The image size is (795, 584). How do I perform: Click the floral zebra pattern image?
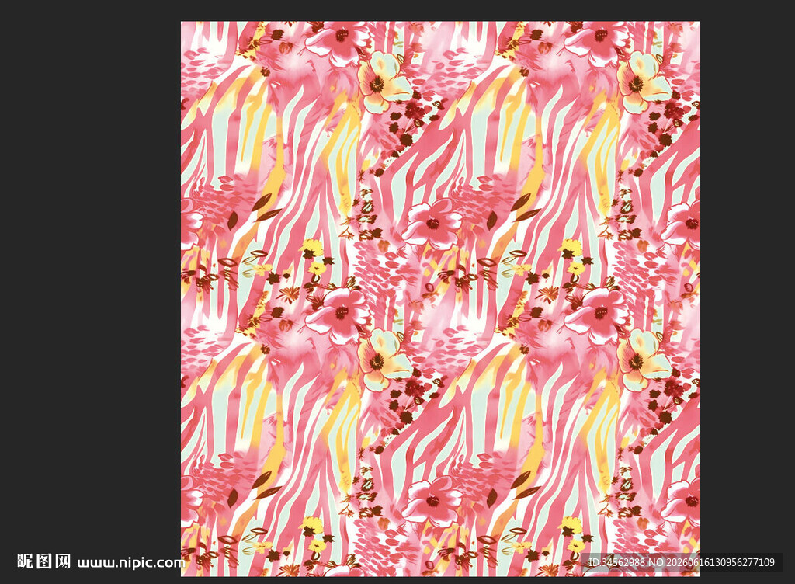point(440,298)
